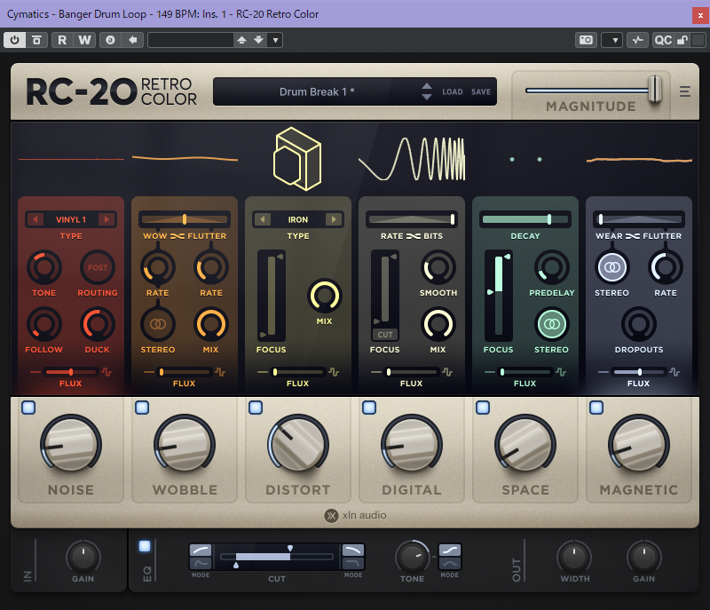
Task: Click the EQ CUT range slider
Action: 277,557
